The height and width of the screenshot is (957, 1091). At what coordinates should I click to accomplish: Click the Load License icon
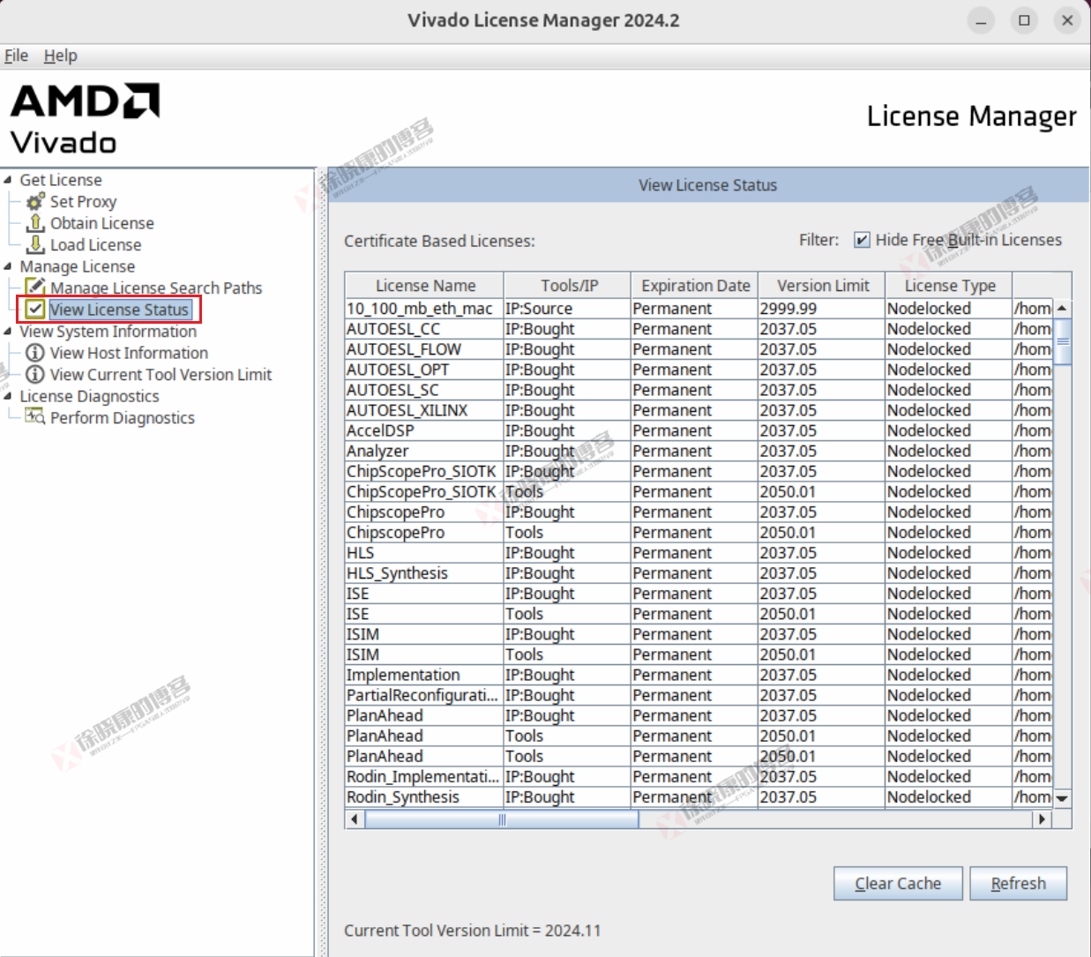click(x=34, y=244)
